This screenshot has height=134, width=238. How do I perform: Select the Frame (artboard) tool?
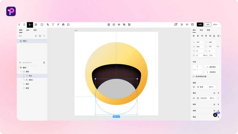pos(36,25)
